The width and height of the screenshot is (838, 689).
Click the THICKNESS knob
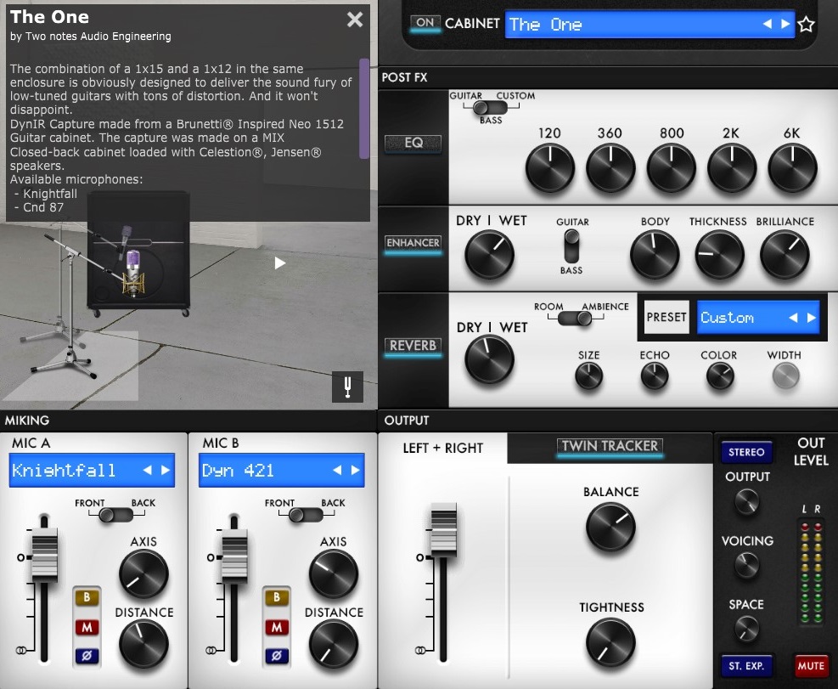click(x=719, y=255)
